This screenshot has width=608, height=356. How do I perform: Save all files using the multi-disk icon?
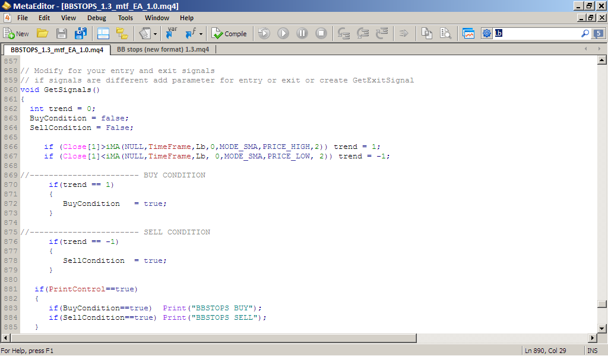[x=81, y=34]
